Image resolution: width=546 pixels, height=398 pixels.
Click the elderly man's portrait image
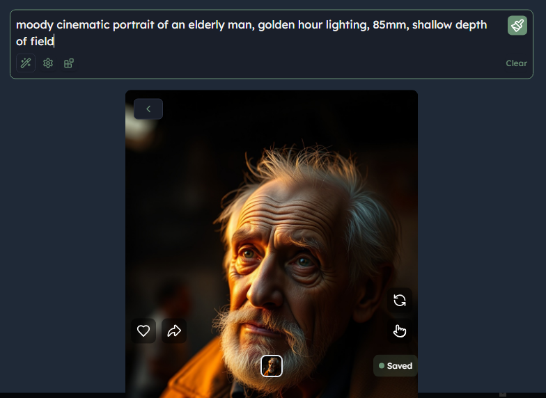click(x=272, y=244)
